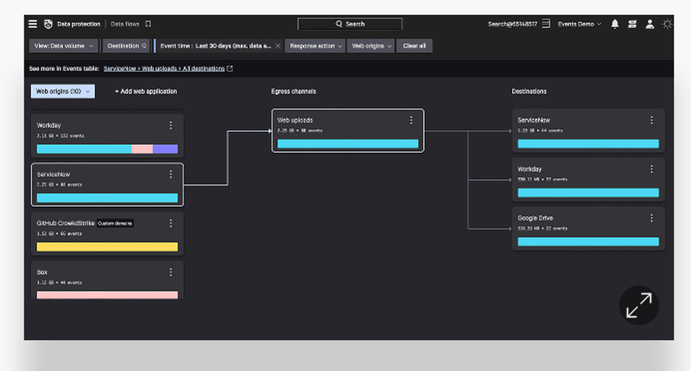Select the Web uploads egress channel card

348,131
